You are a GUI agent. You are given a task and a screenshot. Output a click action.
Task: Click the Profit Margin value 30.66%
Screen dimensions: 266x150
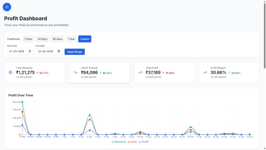coord(218,72)
